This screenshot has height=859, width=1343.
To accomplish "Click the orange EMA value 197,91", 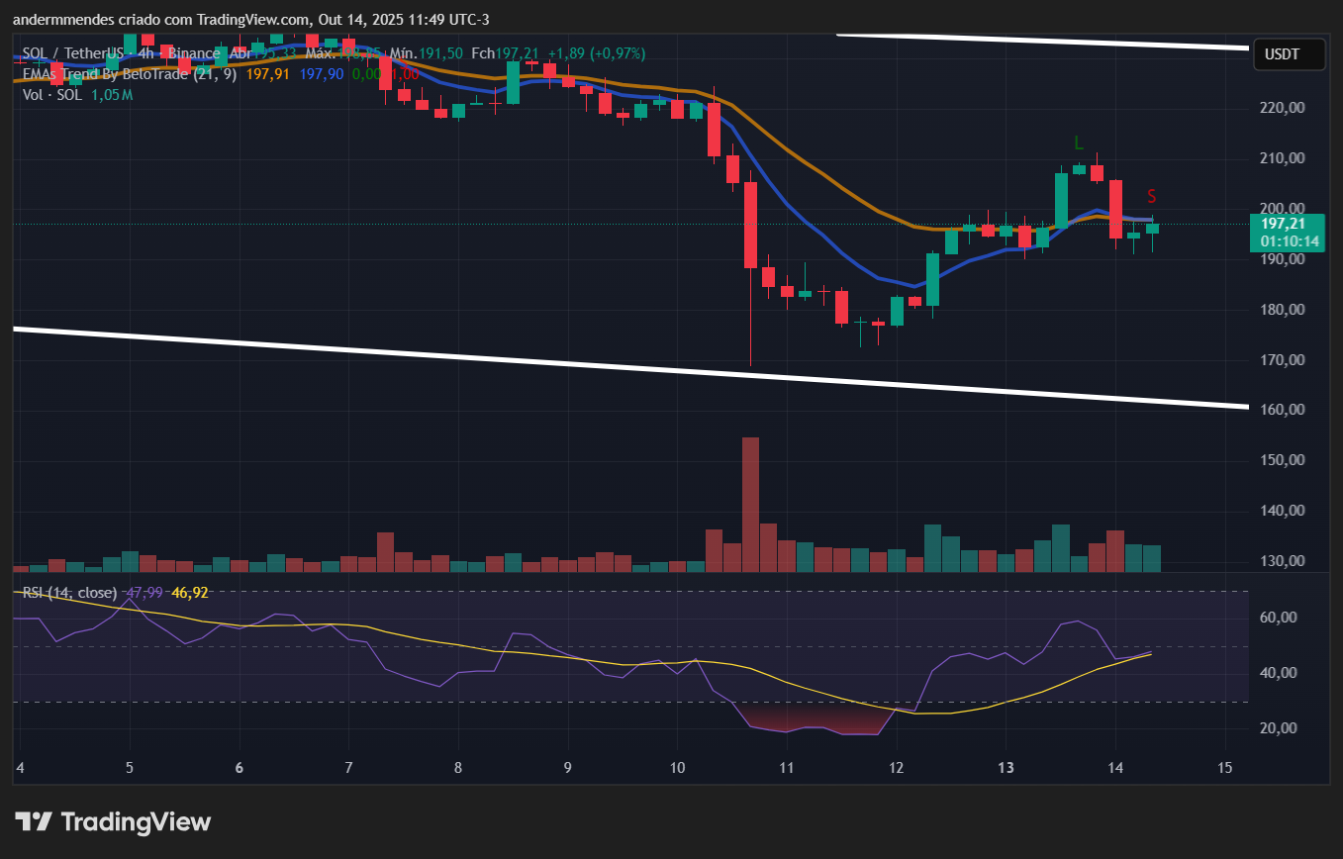I will coord(266,74).
